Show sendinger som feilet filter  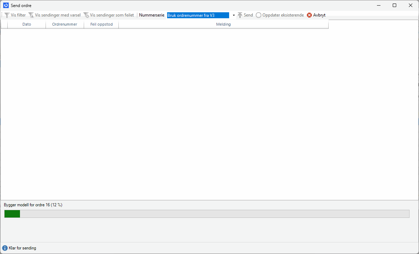[x=109, y=15]
